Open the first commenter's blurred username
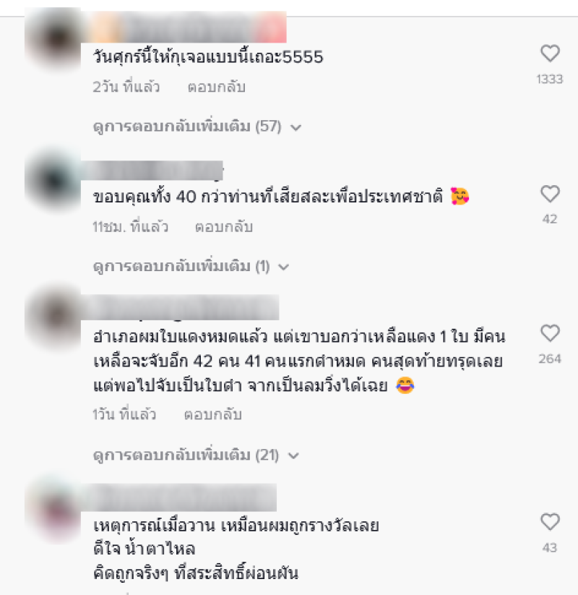This screenshot has width=578, height=595. click(184, 27)
